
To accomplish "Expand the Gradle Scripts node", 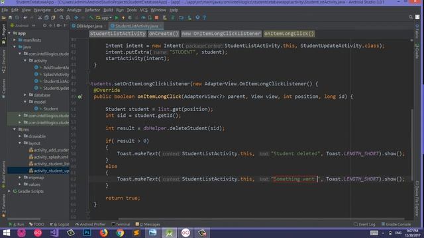I will pos(9,191).
